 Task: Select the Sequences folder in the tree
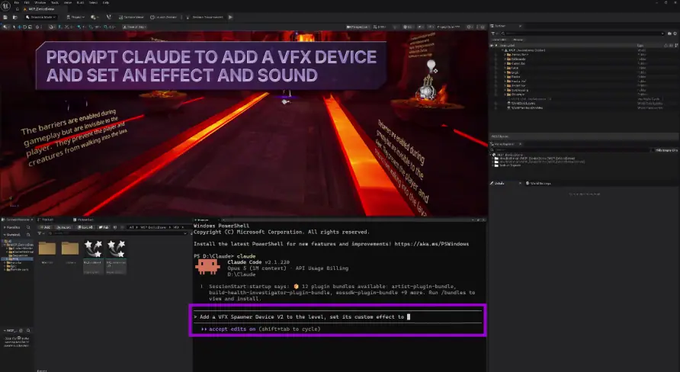tap(18, 255)
